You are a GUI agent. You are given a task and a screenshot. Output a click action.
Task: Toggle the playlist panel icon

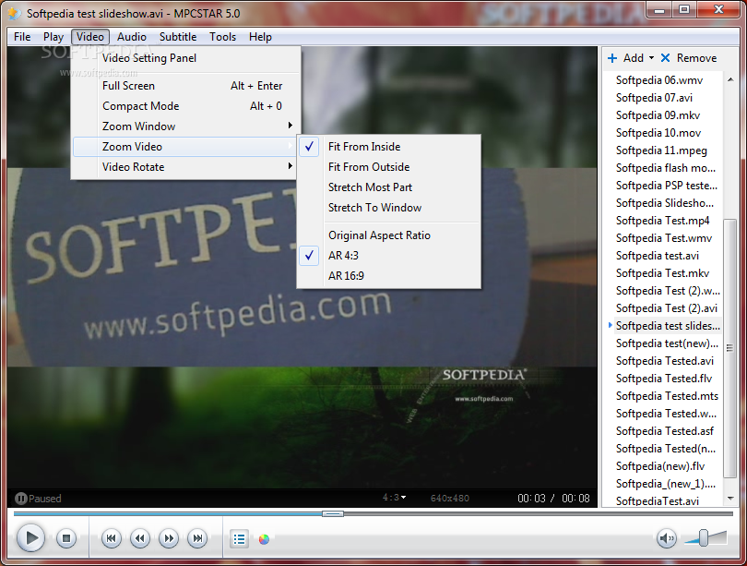239,539
